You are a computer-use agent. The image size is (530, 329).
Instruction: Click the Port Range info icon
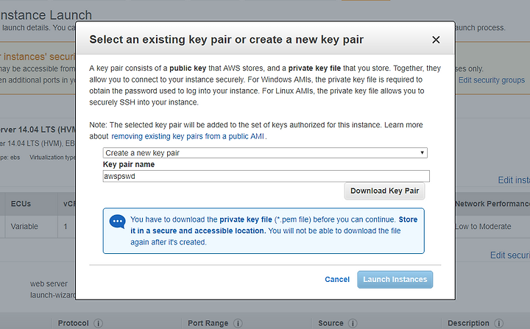tap(238, 323)
